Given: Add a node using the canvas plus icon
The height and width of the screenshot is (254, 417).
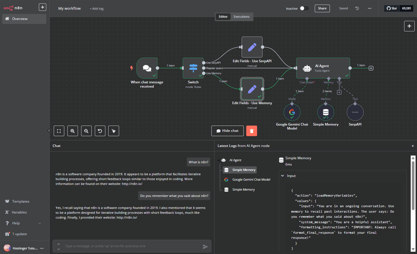Looking at the screenshot, I should (409, 26).
